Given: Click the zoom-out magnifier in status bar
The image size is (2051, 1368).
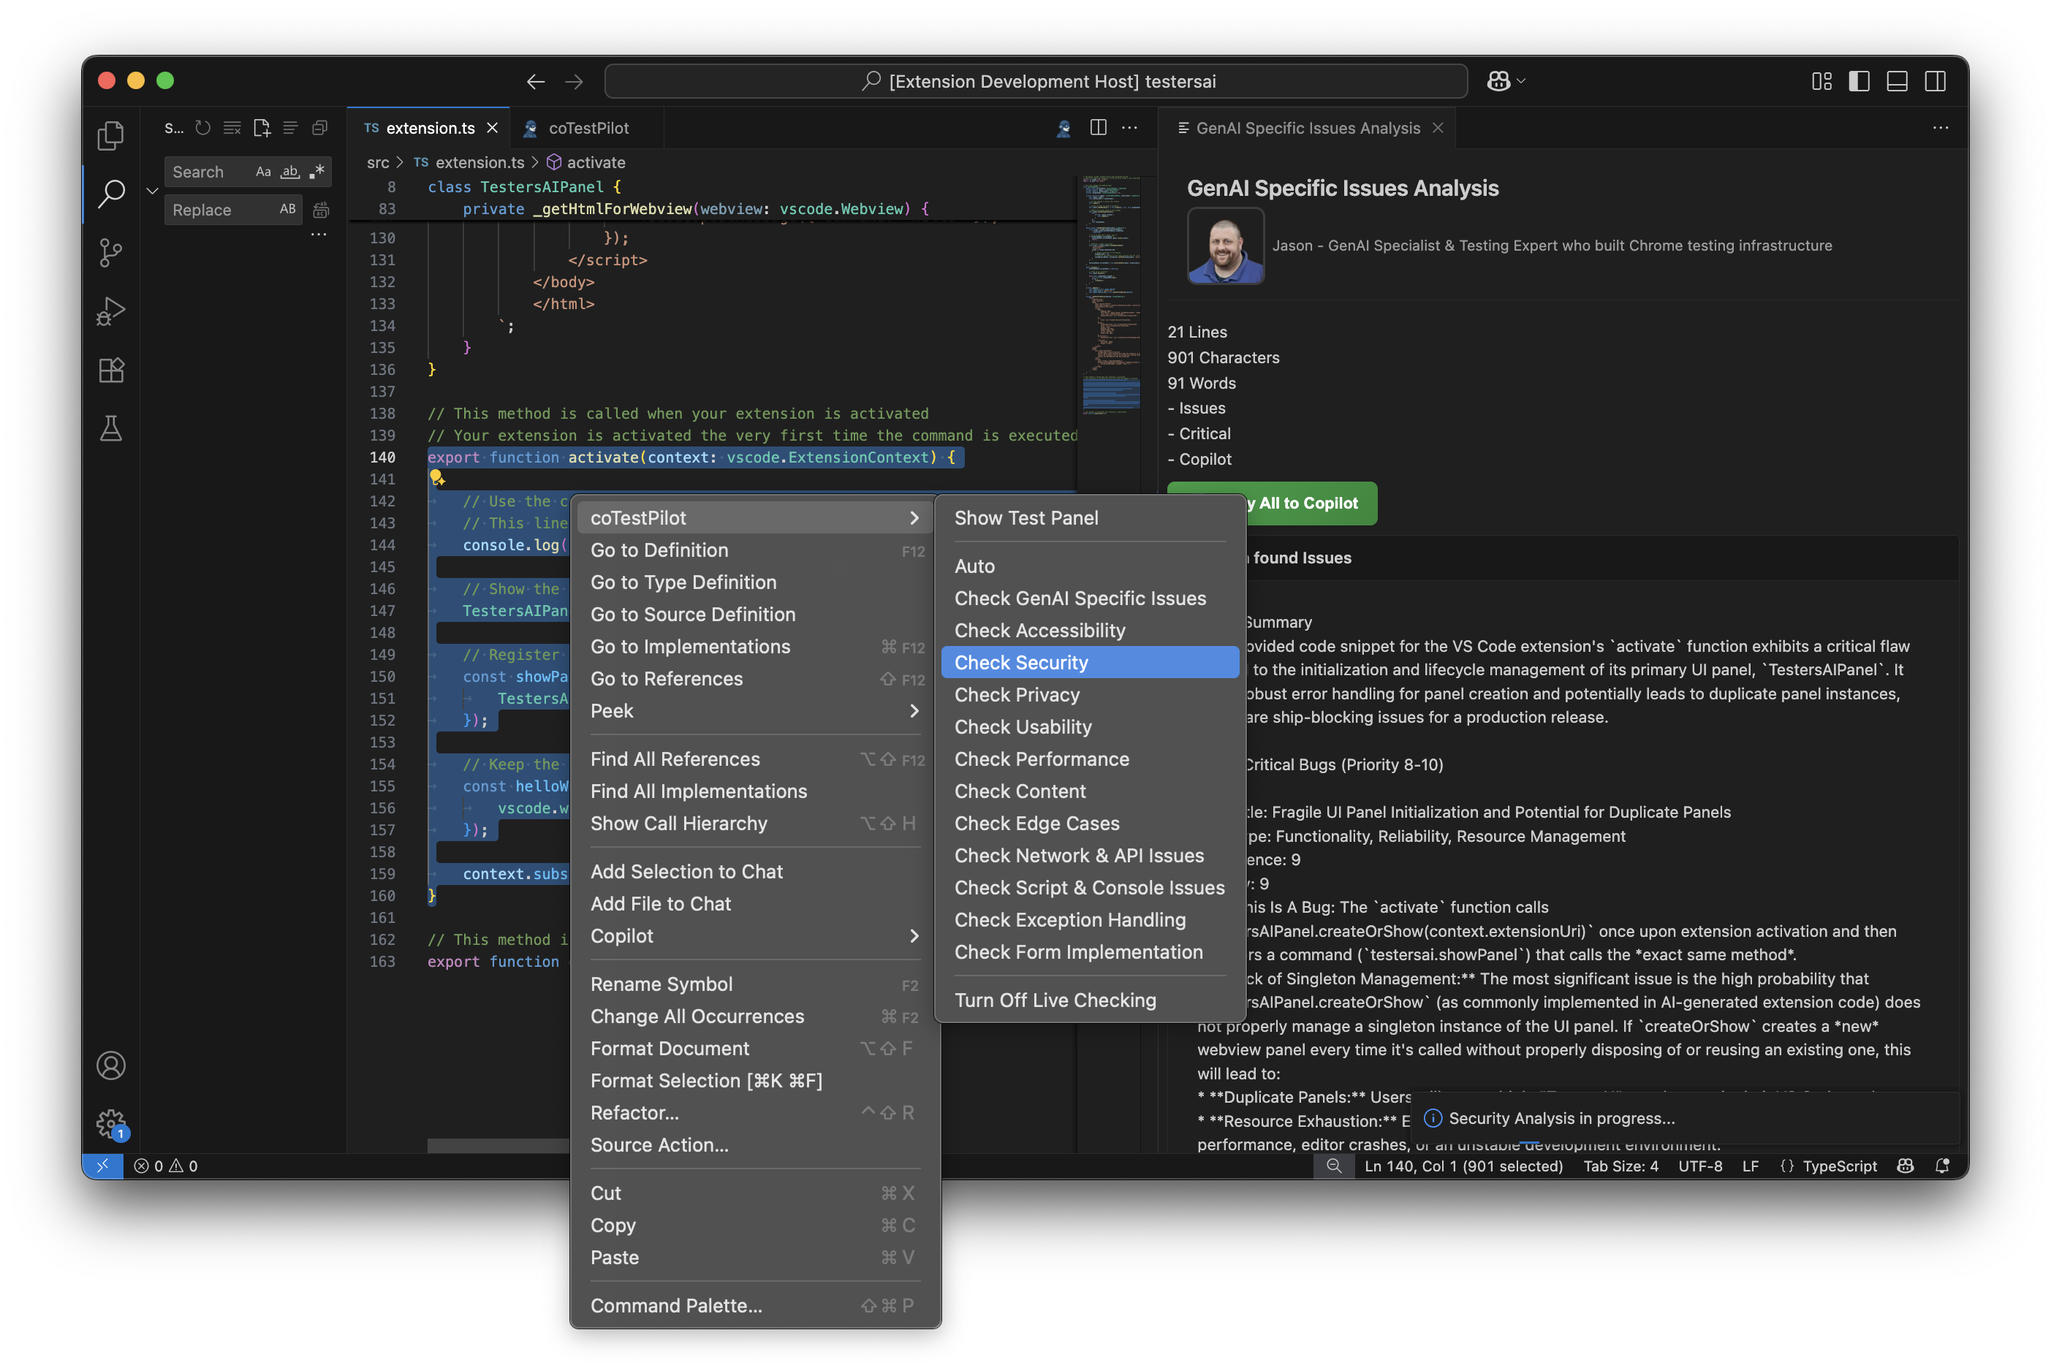Looking at the screenshot, I should tap(1334, 1166).
